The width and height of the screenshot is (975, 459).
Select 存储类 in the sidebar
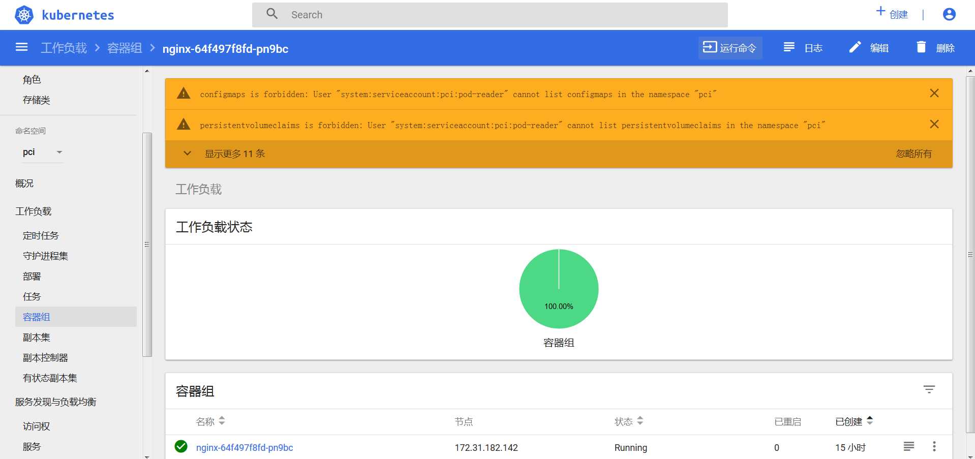tap(37, 100)
